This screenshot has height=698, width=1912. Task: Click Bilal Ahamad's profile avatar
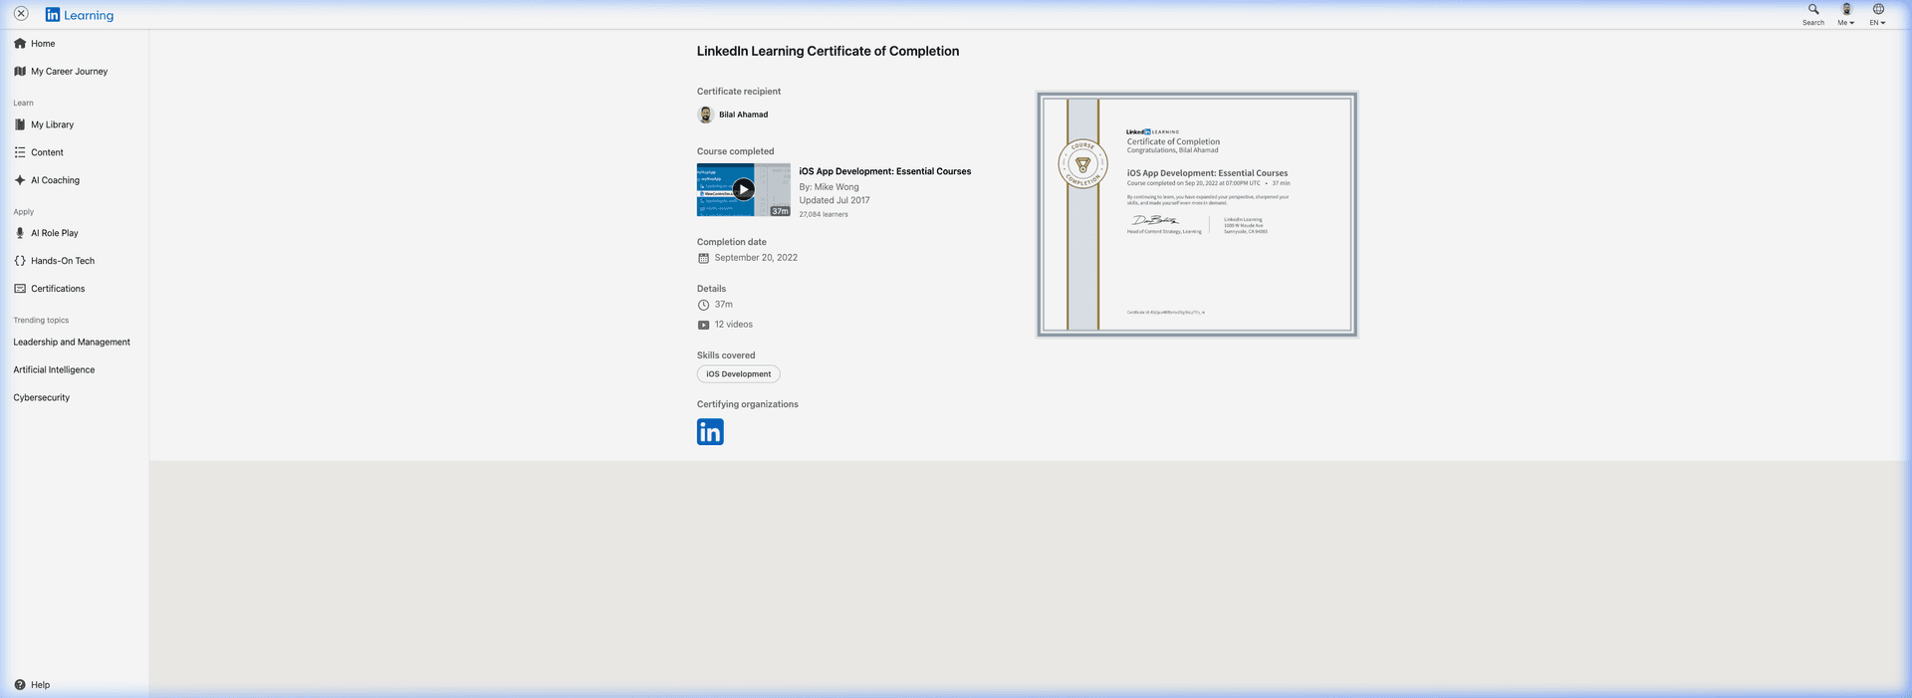point(706,115)
